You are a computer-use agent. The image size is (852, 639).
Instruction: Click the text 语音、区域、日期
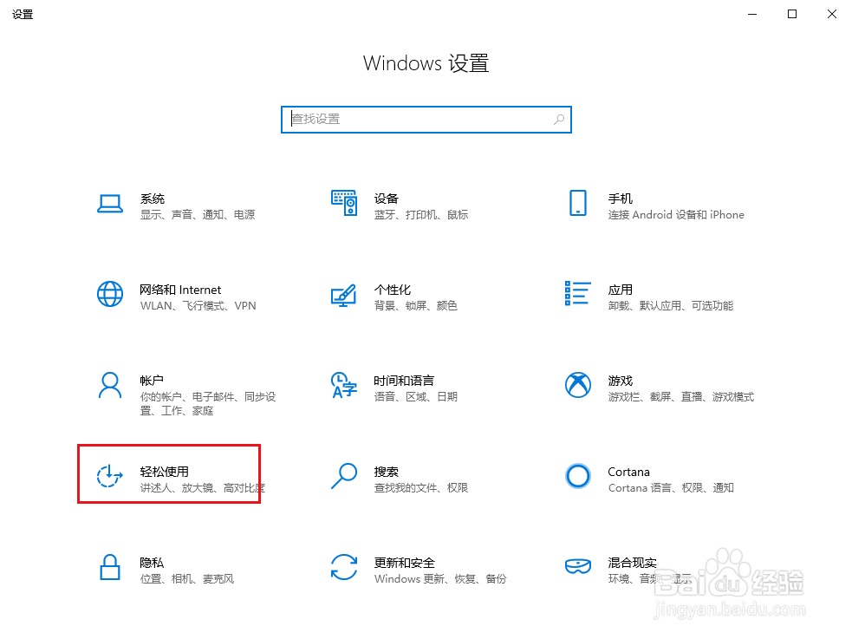coord(416,396)
